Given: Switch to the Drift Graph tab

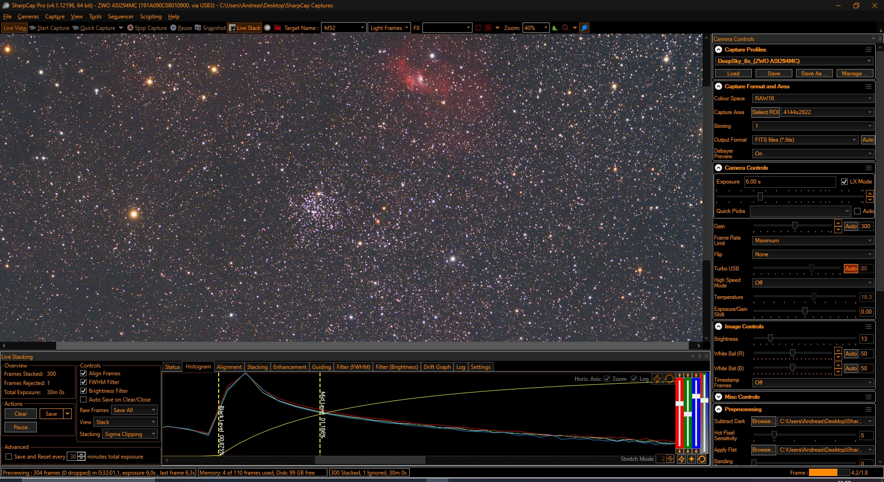Looking at the screenshot, I should click(x=437, y=367).
